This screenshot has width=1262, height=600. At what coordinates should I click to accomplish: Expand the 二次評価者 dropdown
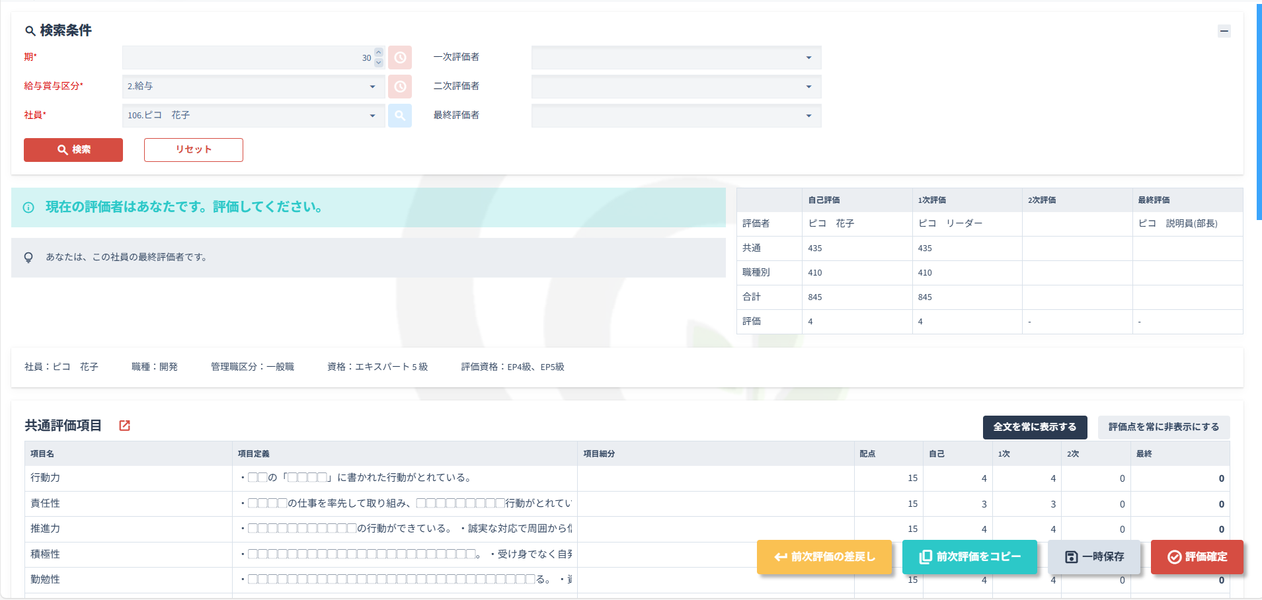(808, 87)
